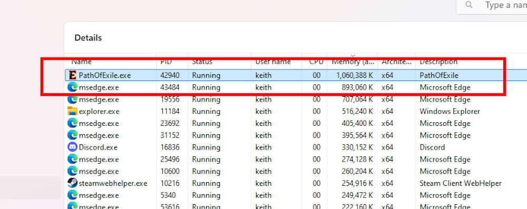
Task: Click the 330,152 K memory value
Action: tap(357, 147)
